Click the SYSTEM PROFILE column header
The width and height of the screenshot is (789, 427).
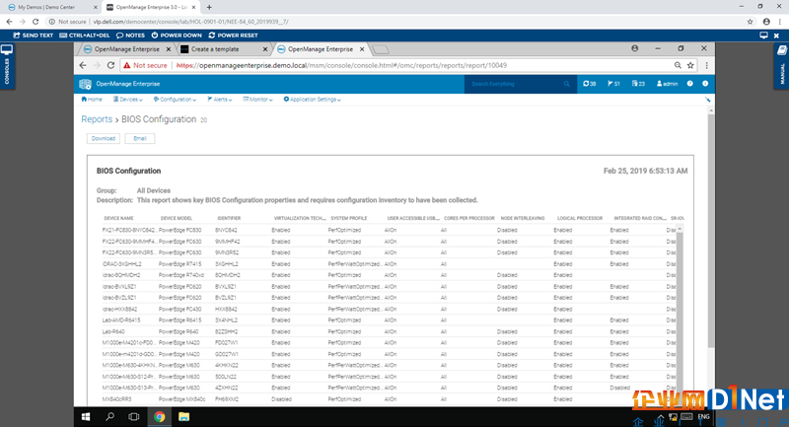pos(349,218)
